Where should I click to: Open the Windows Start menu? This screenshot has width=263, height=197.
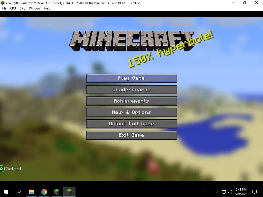point(6,192)
